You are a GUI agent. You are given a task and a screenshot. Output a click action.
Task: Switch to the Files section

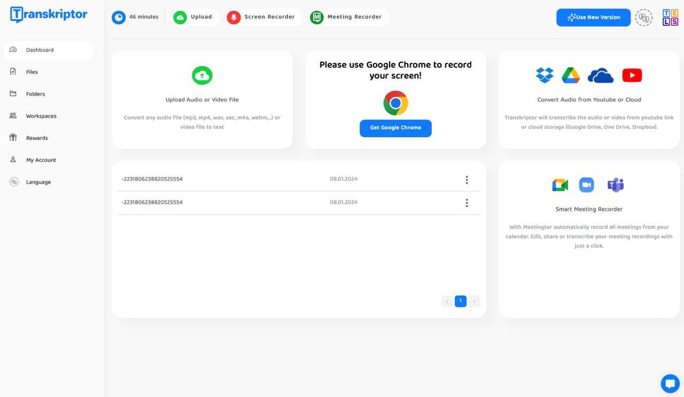(x=32, y=72)
